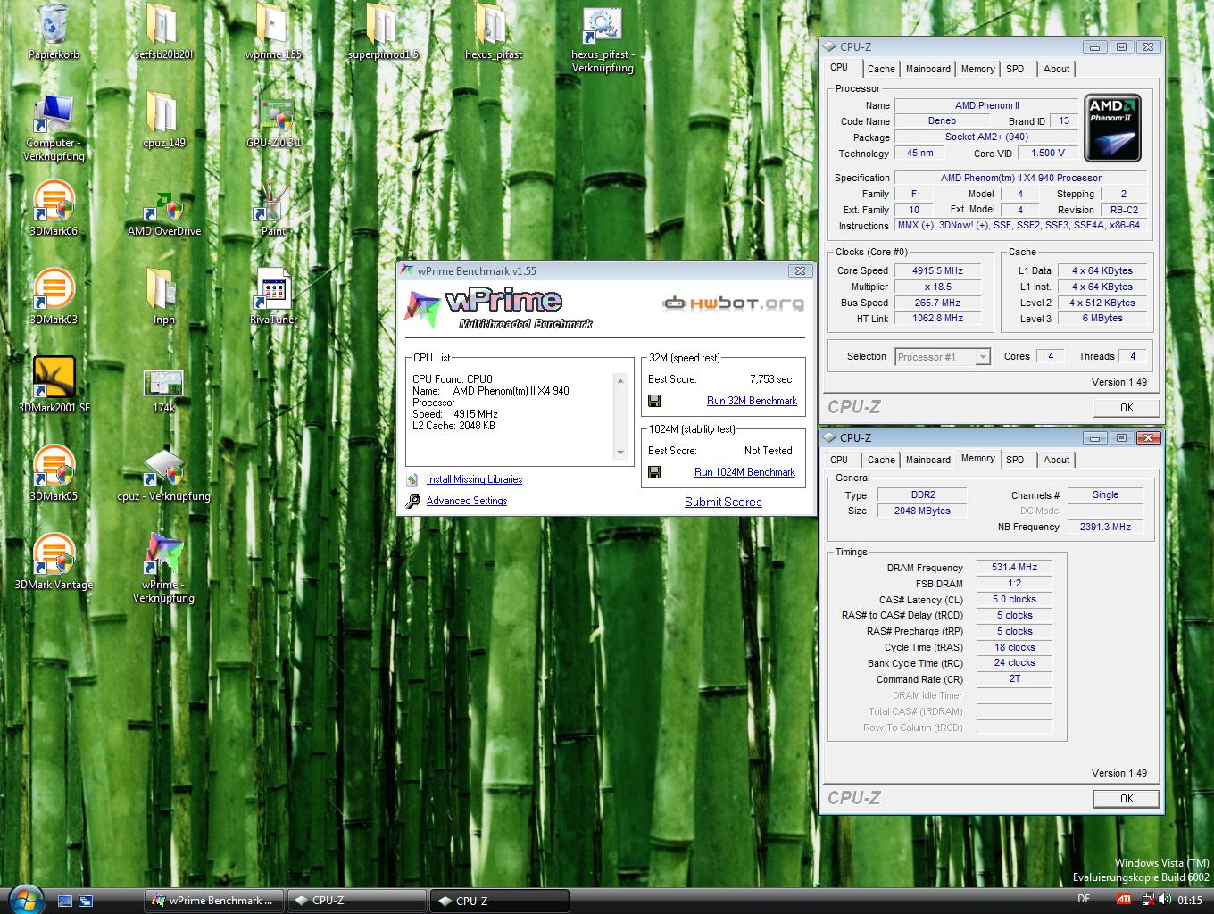1214x914 pixels.
Task: Open Cache tab in lower CPU-Z window
Action: [881, 460]
